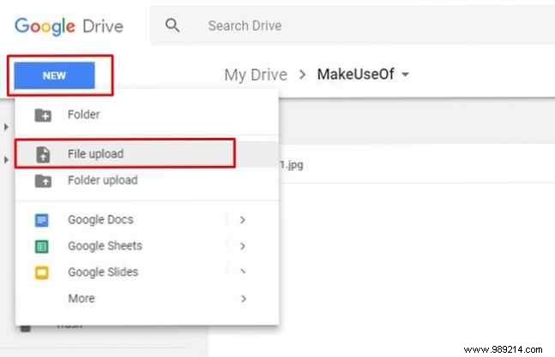Open My Drive breadcrumb link
Image resolution: width=555 pixels, height=357 pixels.
256,74
